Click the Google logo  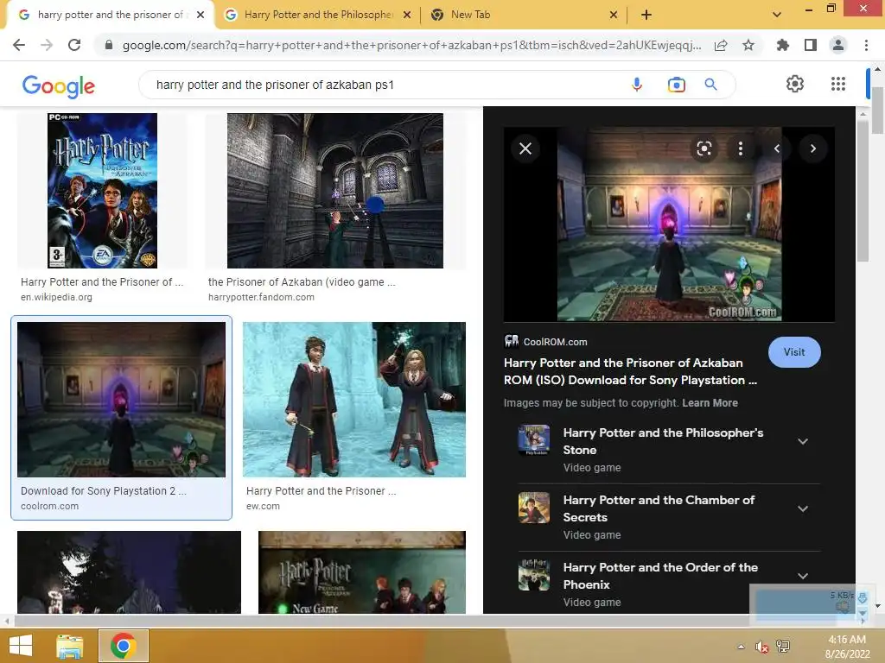point(58,85)
